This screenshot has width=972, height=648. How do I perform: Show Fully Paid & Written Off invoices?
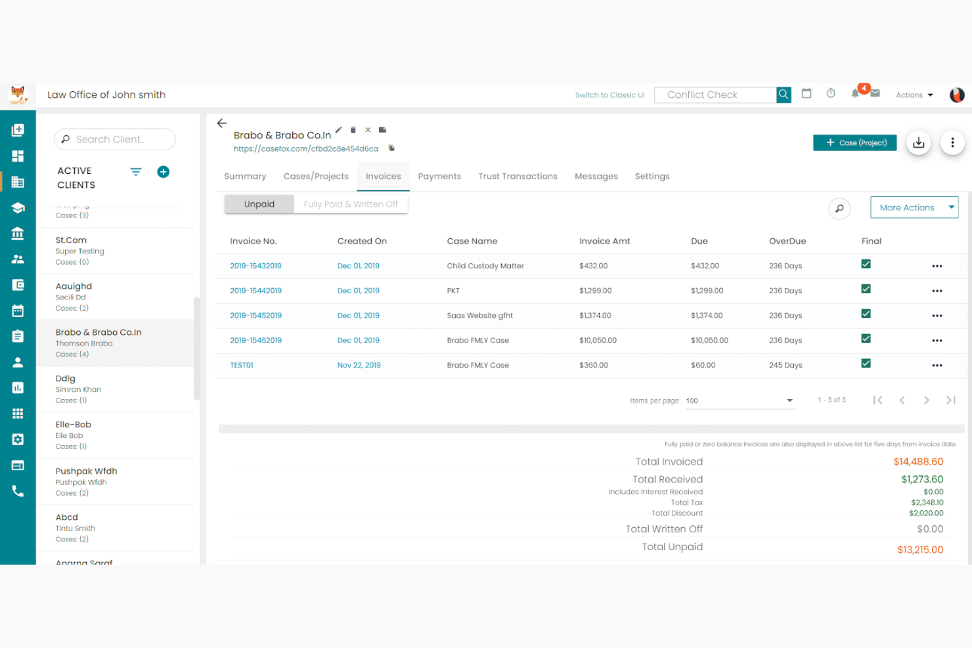(351, 204)
